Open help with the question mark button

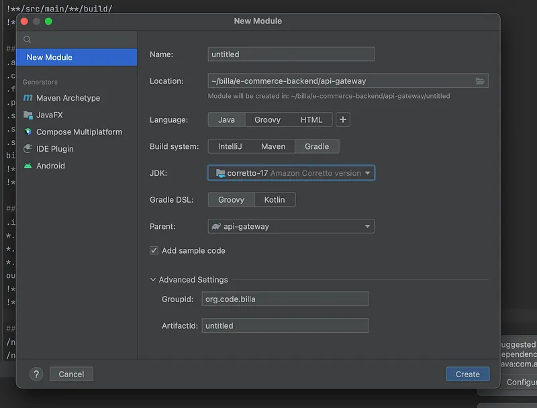(x=36, y=374)
